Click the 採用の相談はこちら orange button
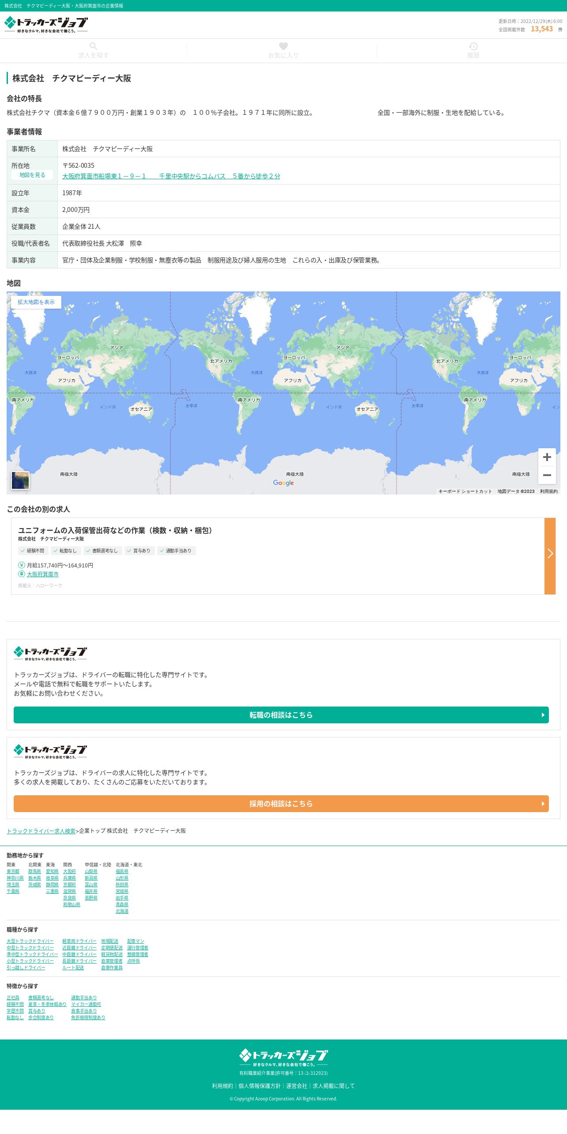 coord(281,804)
